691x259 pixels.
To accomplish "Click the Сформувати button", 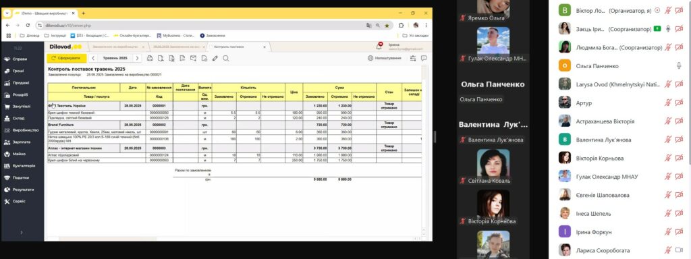I will [x=67, y=58].
